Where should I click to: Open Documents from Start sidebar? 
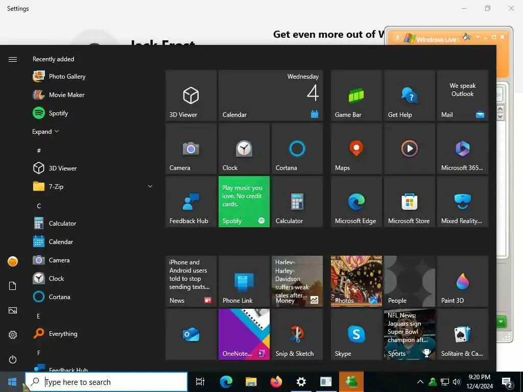pos(13,286)
